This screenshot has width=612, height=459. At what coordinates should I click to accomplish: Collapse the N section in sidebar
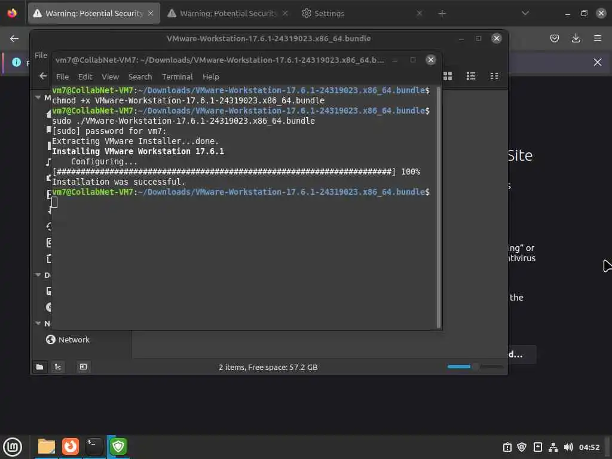tap(38, 323)
